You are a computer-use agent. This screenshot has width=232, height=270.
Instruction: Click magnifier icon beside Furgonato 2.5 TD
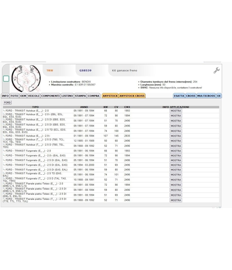tap(4, 173)
